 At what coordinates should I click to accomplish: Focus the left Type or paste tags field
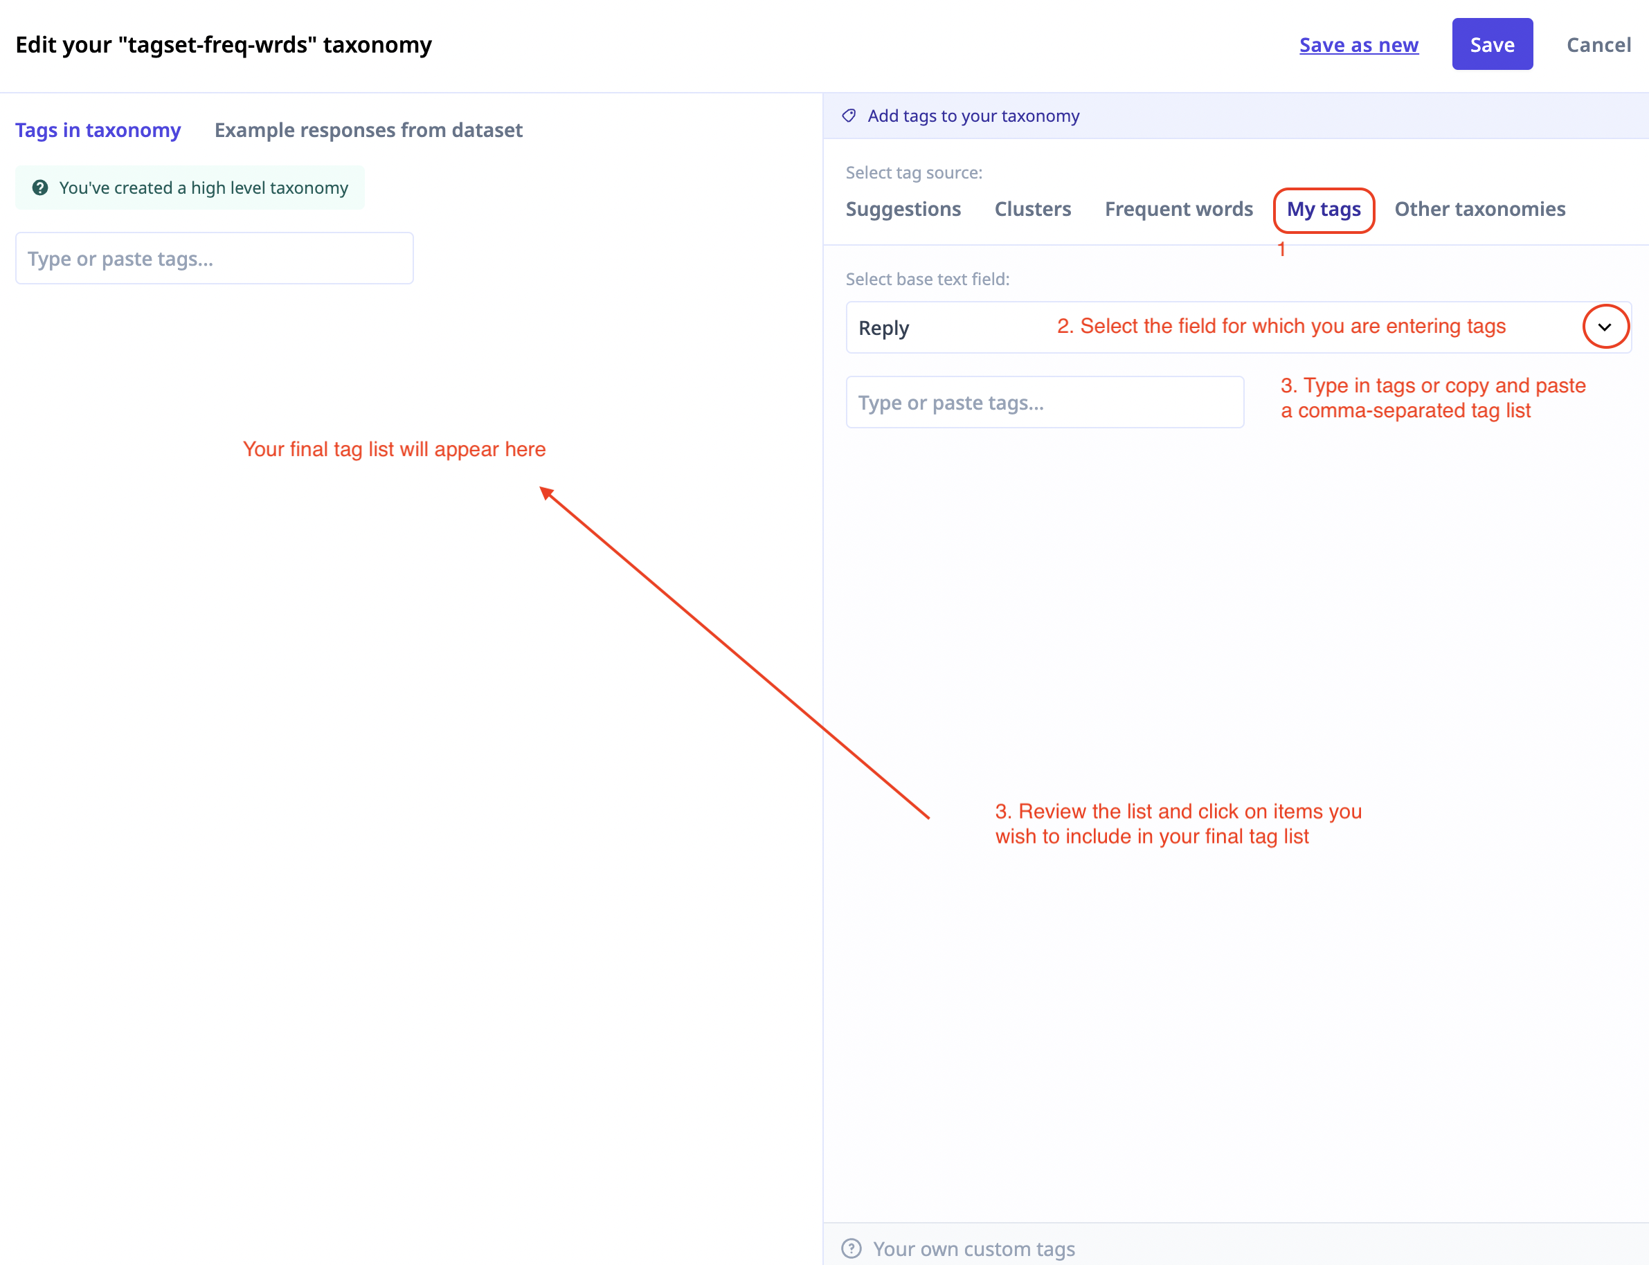tap(214, 258)
